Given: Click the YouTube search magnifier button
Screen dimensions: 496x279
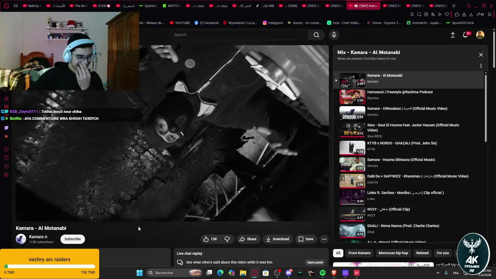Looking at the screenshot, I should (x=316, y=35).
